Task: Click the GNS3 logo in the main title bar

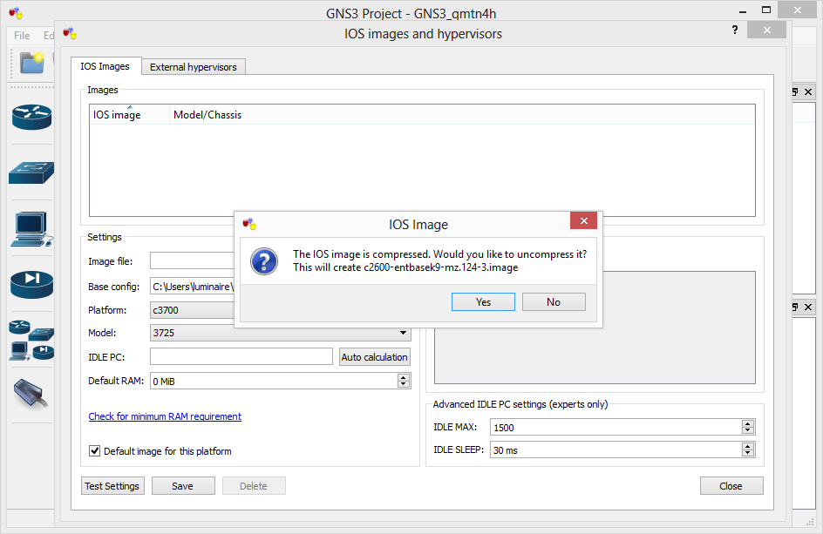Action: (16, 13)
